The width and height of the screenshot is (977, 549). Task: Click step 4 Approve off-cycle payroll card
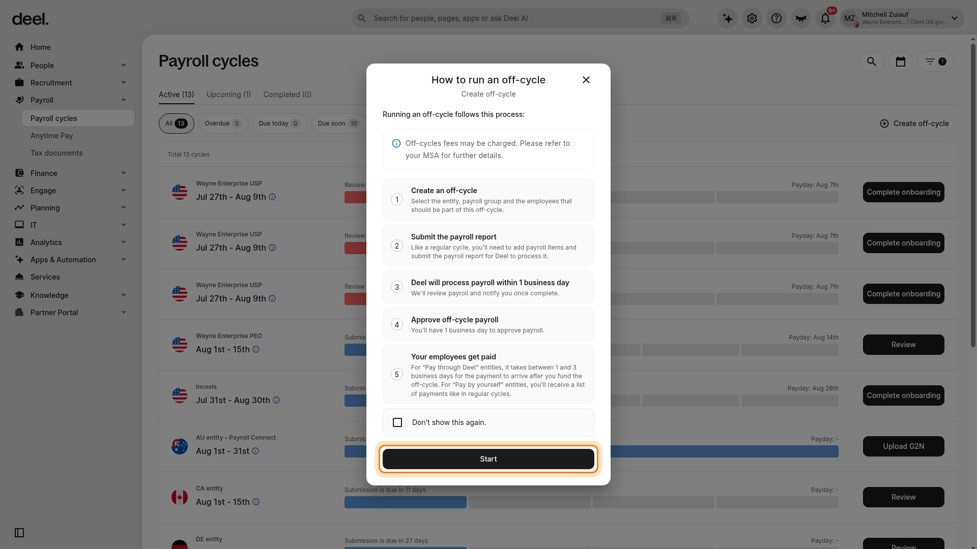coord(489,324)
